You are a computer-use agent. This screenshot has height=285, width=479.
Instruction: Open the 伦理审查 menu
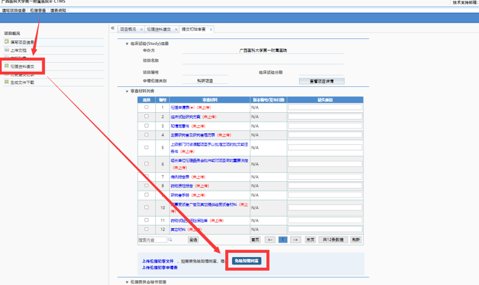38,11
